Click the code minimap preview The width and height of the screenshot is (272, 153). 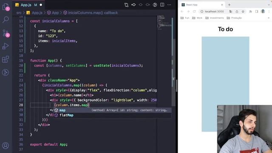point(164,23)
